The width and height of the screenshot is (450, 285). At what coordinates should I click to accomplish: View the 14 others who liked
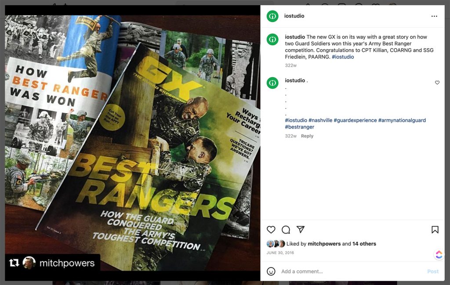pyautogui.click(x=364, y=244)
